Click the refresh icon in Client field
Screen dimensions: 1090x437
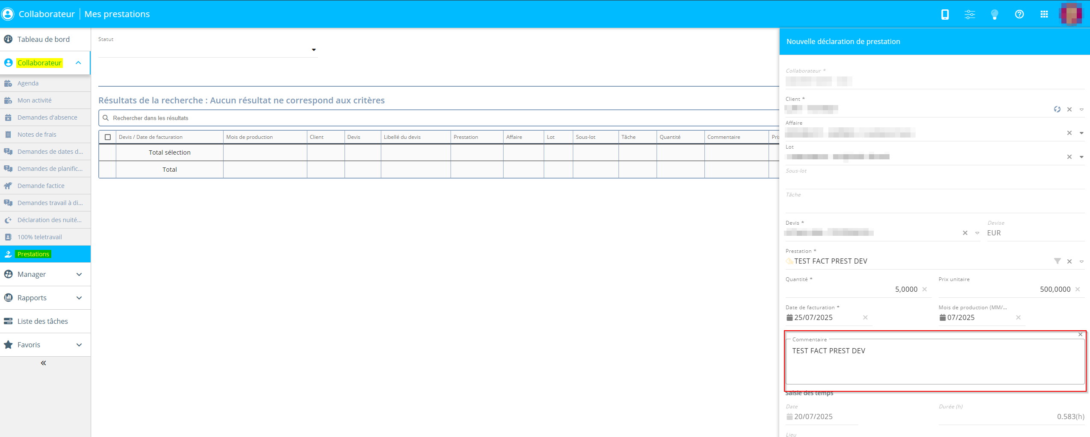tap(1057, 109)
